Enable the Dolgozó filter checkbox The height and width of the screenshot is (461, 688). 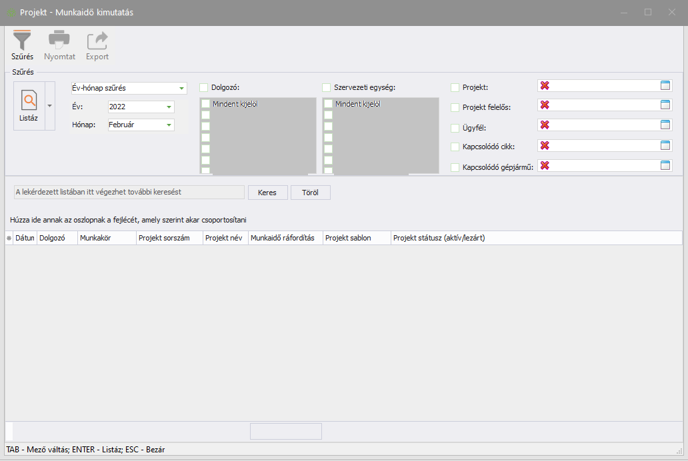click(x=204, y=87)
